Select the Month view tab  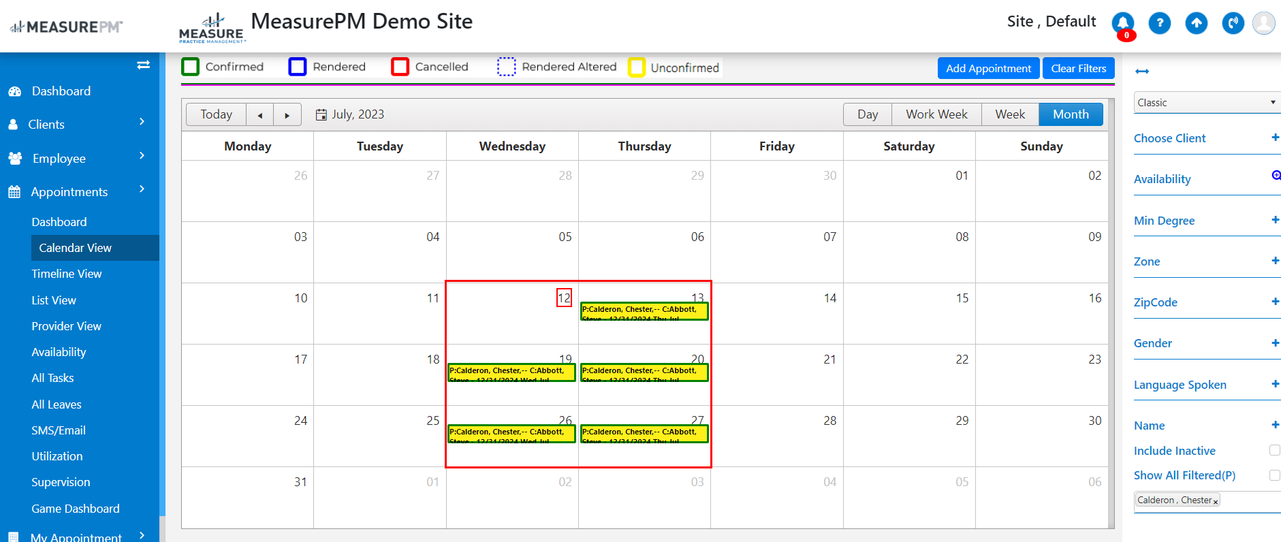point(1071,114)
